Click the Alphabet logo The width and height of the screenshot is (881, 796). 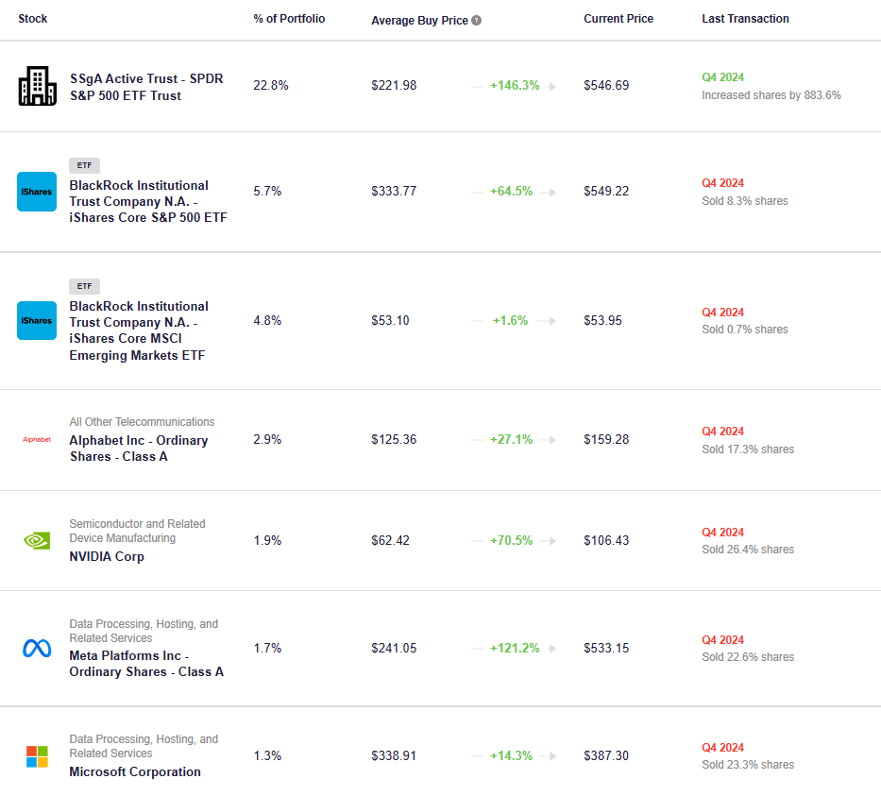[x=37, y=439]
